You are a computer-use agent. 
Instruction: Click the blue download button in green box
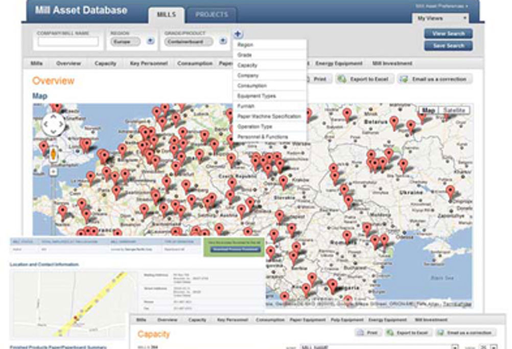point(235,249)
